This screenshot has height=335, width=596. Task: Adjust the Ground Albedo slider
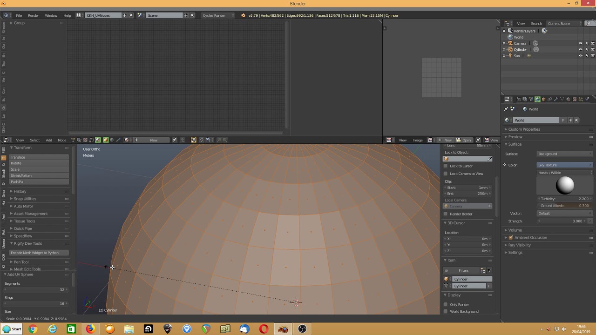565,206
